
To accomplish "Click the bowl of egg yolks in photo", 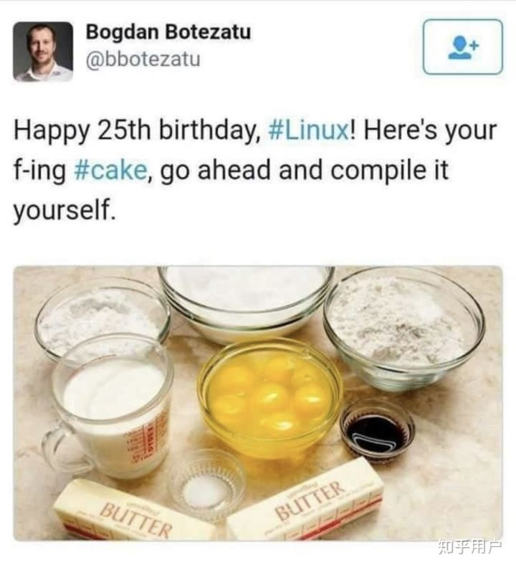I will pyautogui.click(x=269, y=395).
